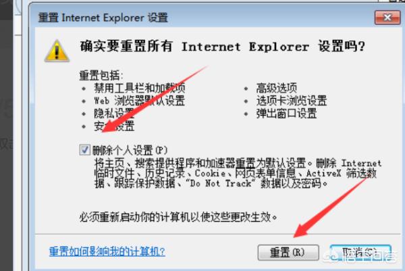
Task: Click the 确实要重置所有 Internet Explorer 设置吗? heading
Action: tap(222, 47)
